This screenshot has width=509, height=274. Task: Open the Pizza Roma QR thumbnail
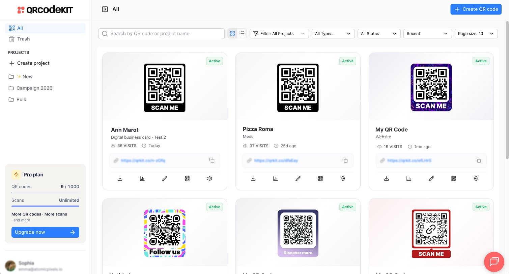click(298, 88)
